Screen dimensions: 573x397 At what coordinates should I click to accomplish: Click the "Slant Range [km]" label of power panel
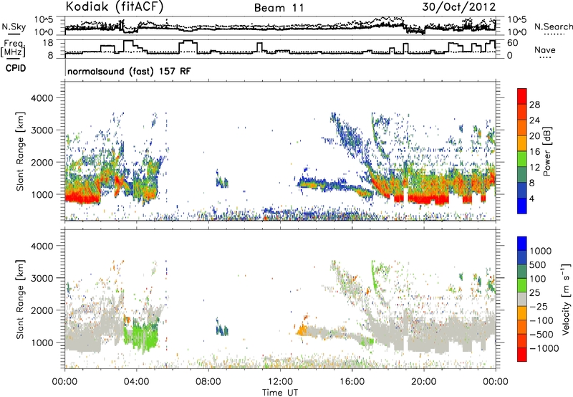[x=20, y=151]
